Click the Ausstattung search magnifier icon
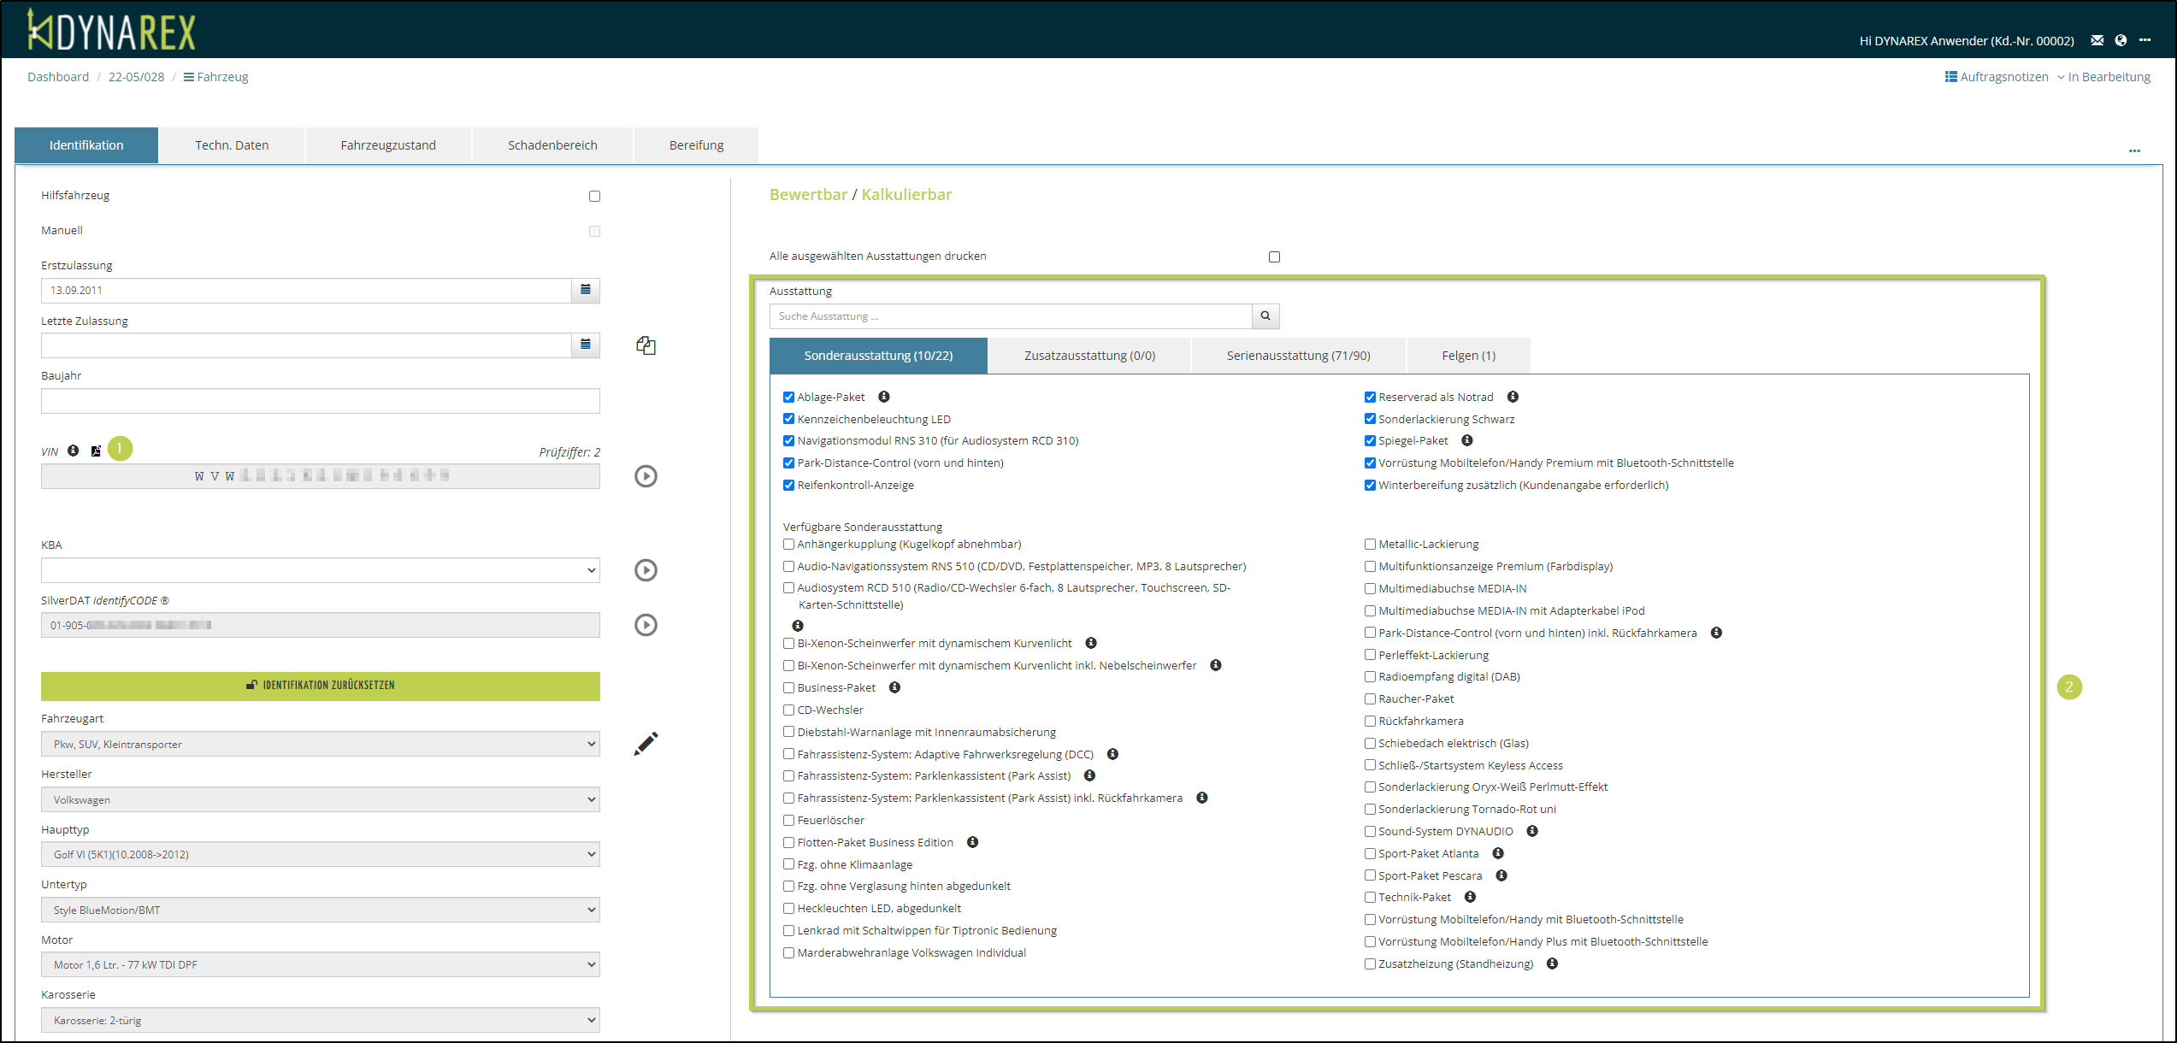The image size is (2177, 1043). 1265,316
